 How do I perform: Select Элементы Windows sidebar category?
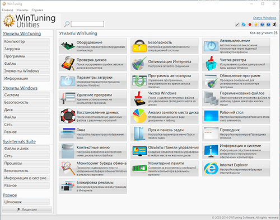[x=26, y=71]
